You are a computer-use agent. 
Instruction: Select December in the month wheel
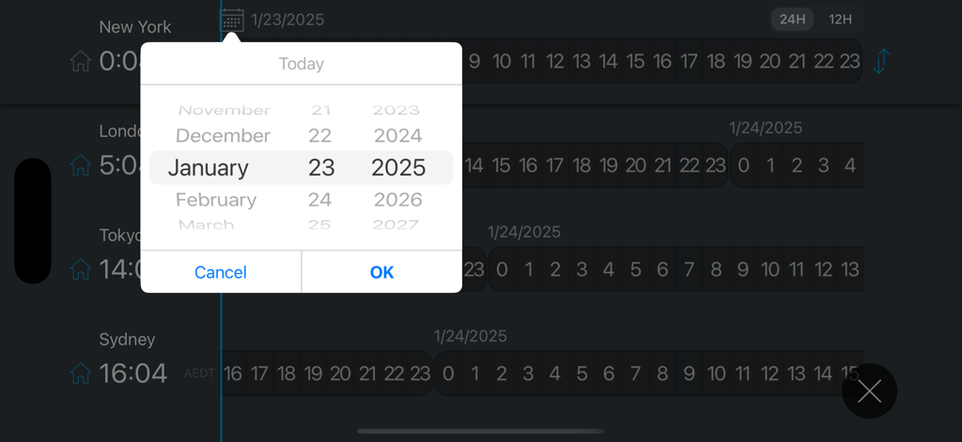coord(223,136)
